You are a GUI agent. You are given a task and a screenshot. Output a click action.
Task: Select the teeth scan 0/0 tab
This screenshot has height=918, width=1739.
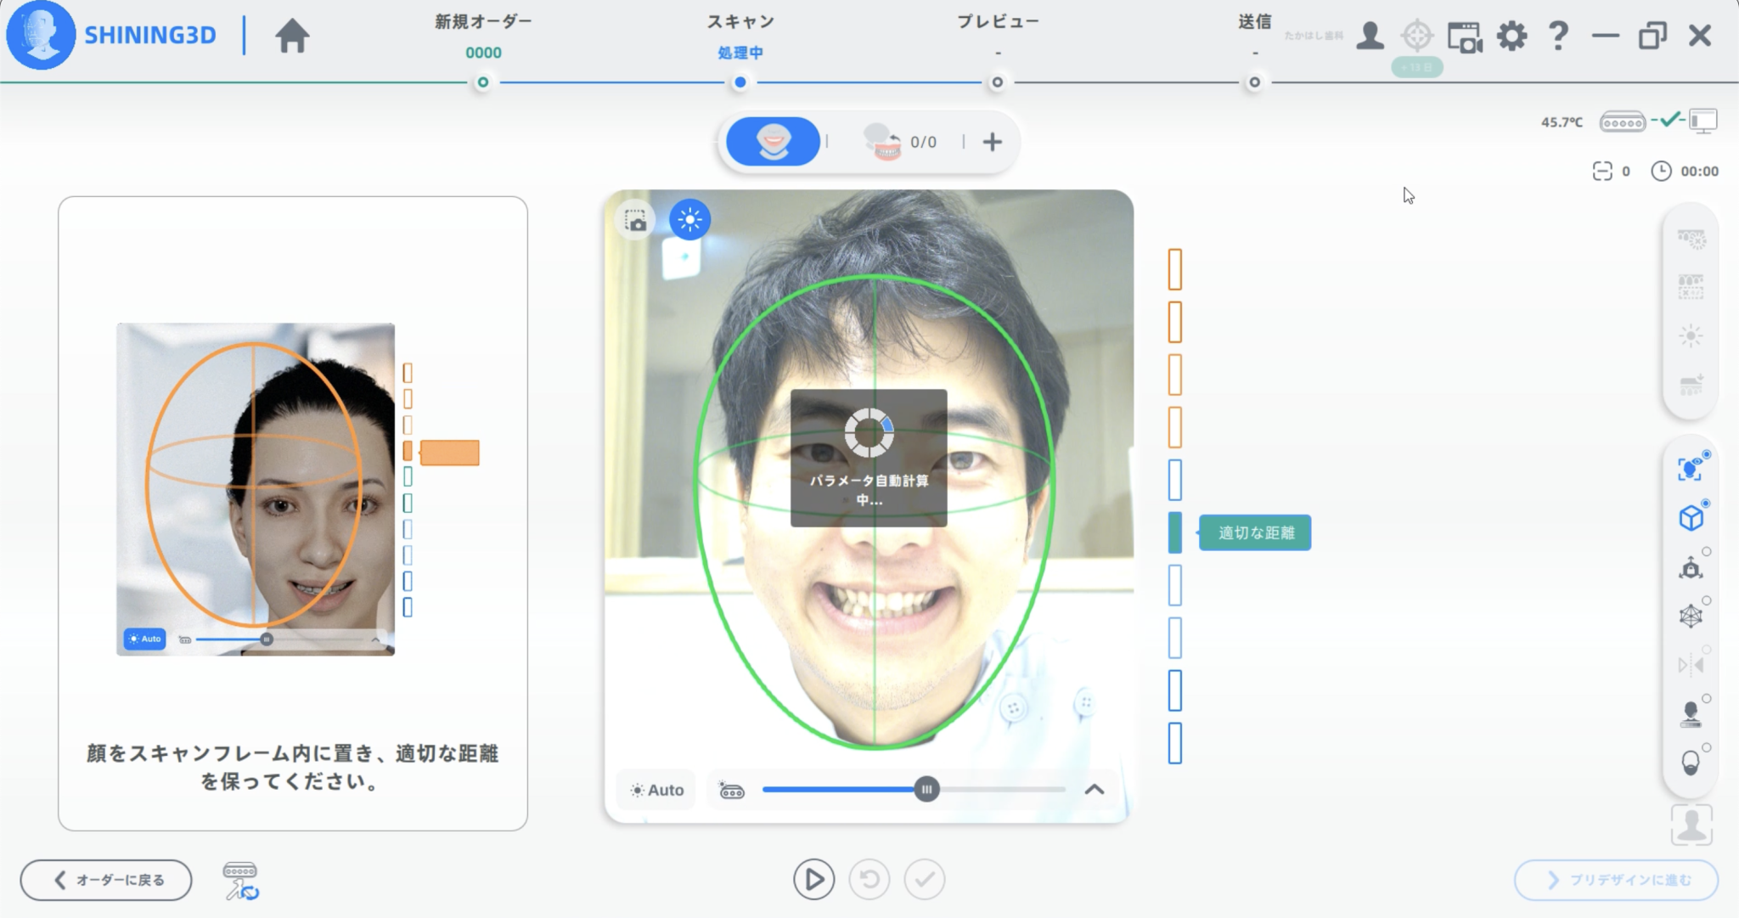tap(900, 142)
